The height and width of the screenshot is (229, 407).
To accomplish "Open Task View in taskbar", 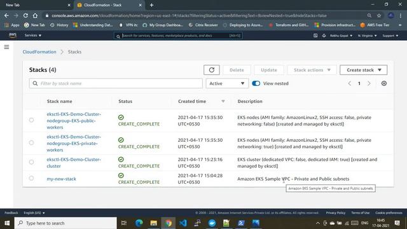I will 124,223.
